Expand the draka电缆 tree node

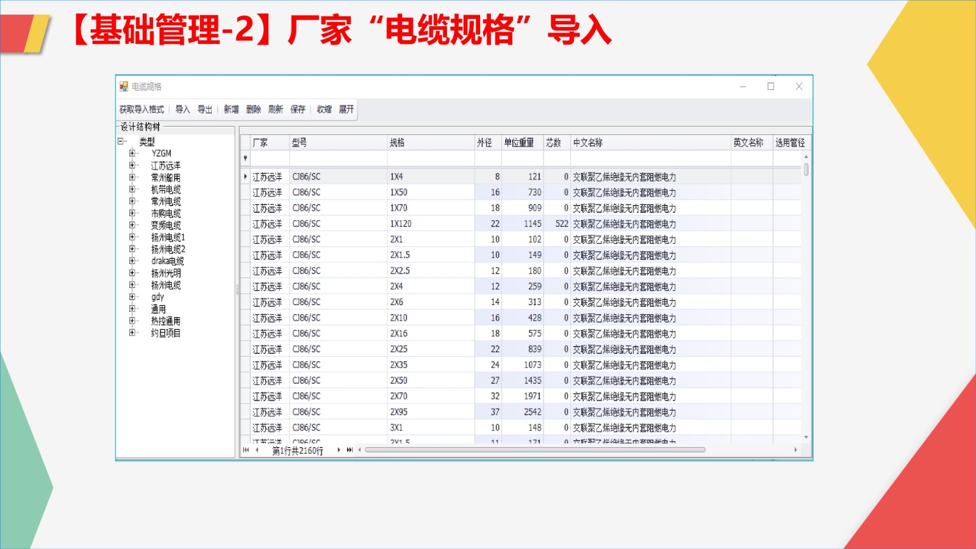[x=132, y=261]
